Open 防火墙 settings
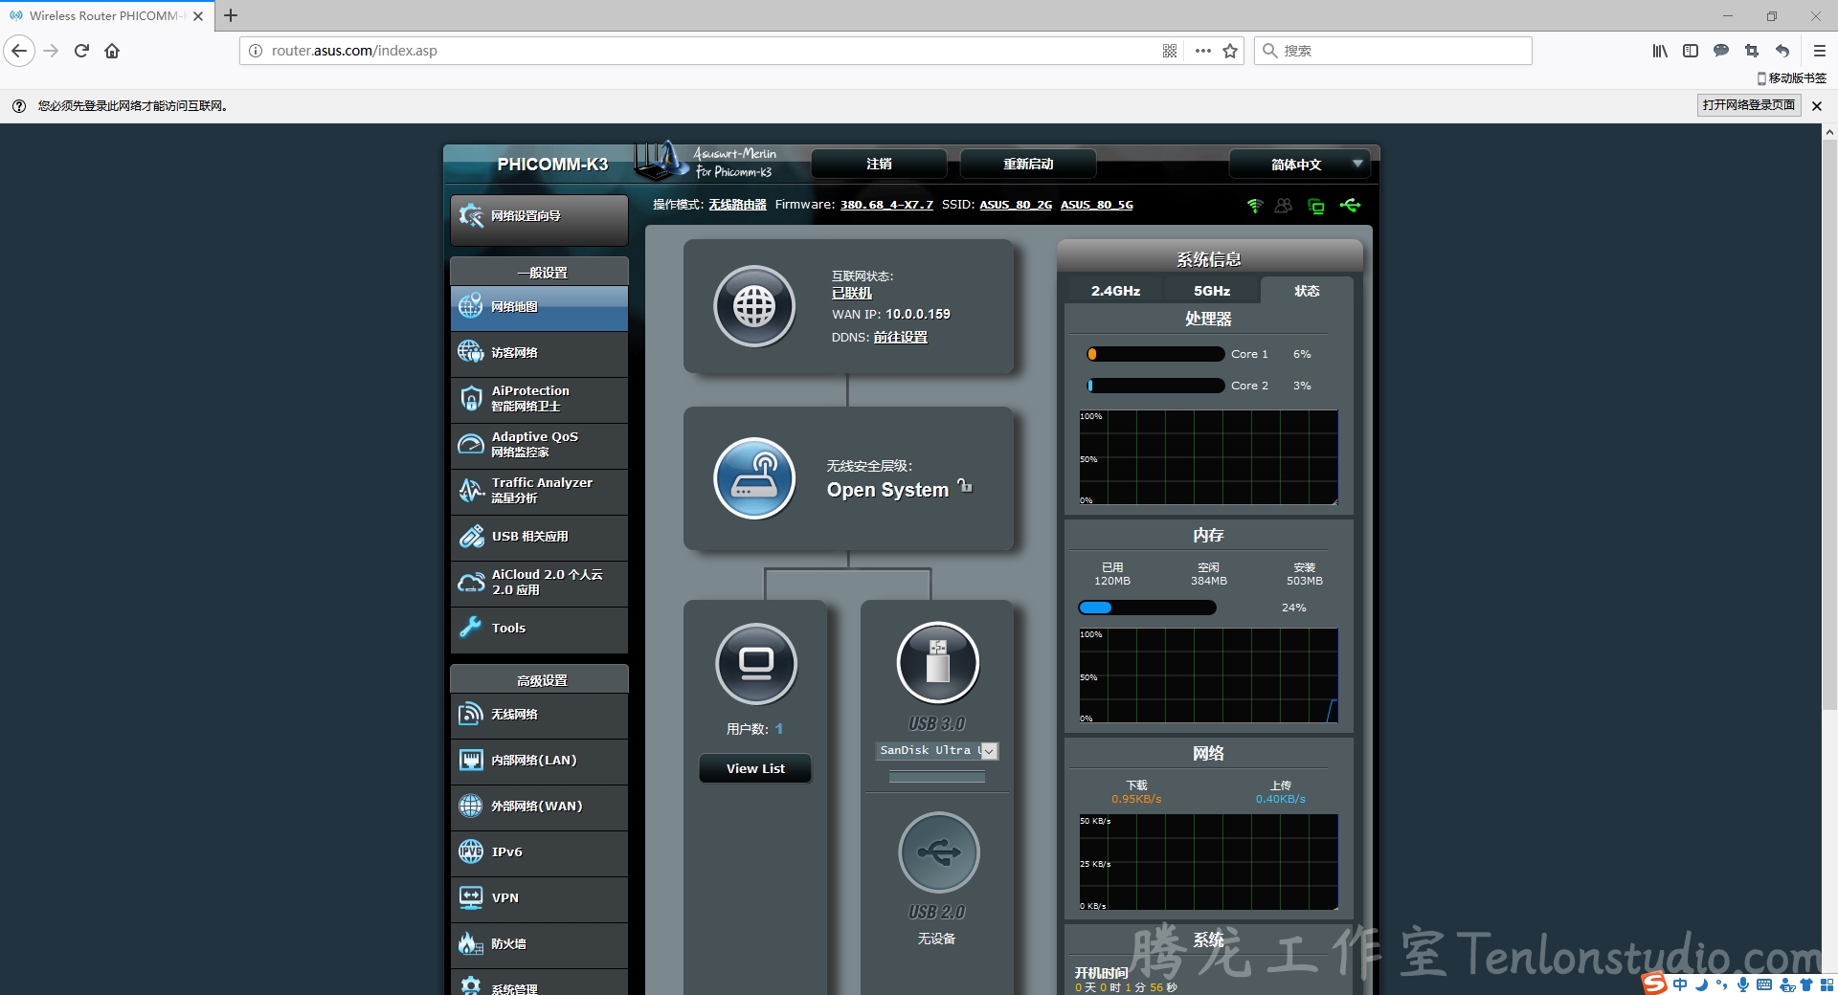Viewport: 1838px width, 995px height. pos(539,944)
